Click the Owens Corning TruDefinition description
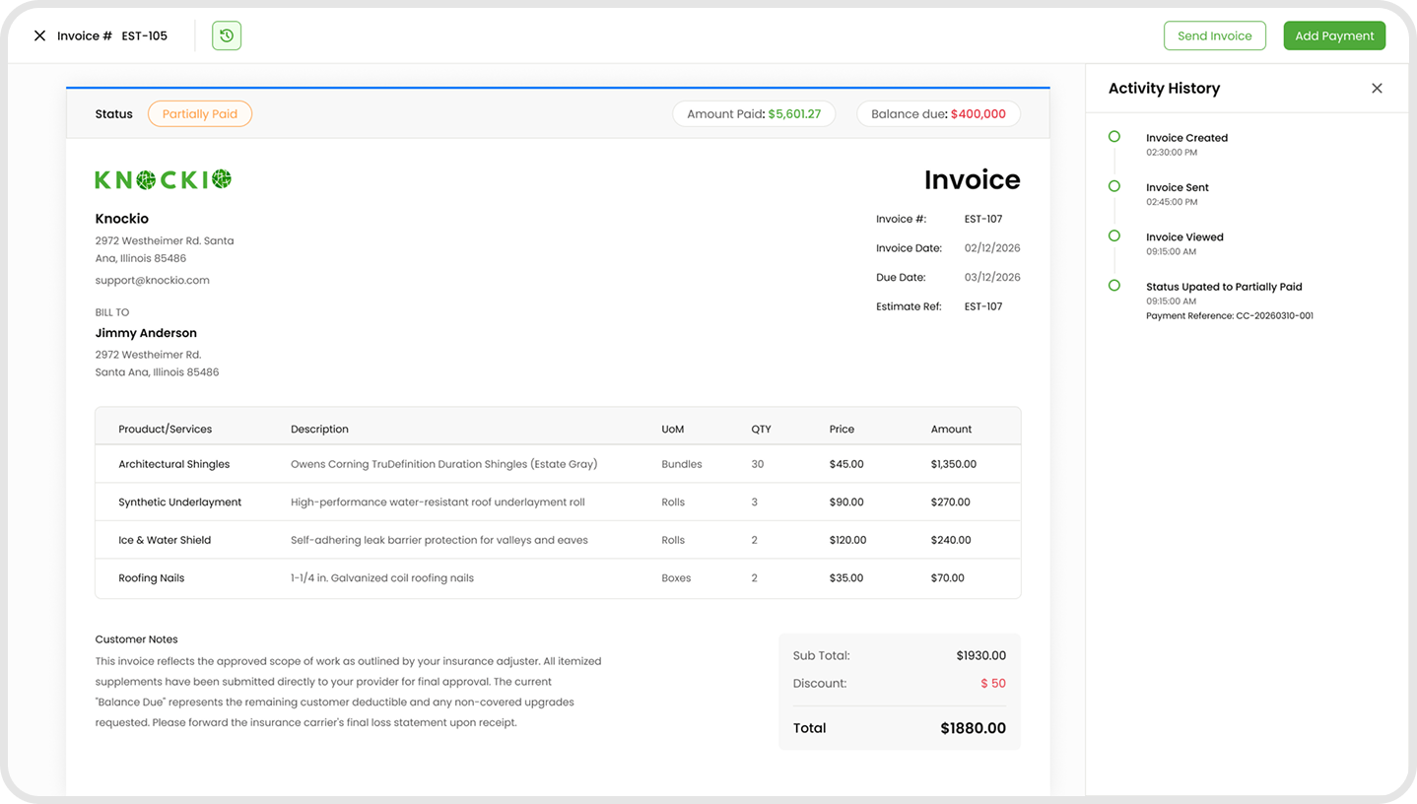1417x804 pixels. pos(444,464)
